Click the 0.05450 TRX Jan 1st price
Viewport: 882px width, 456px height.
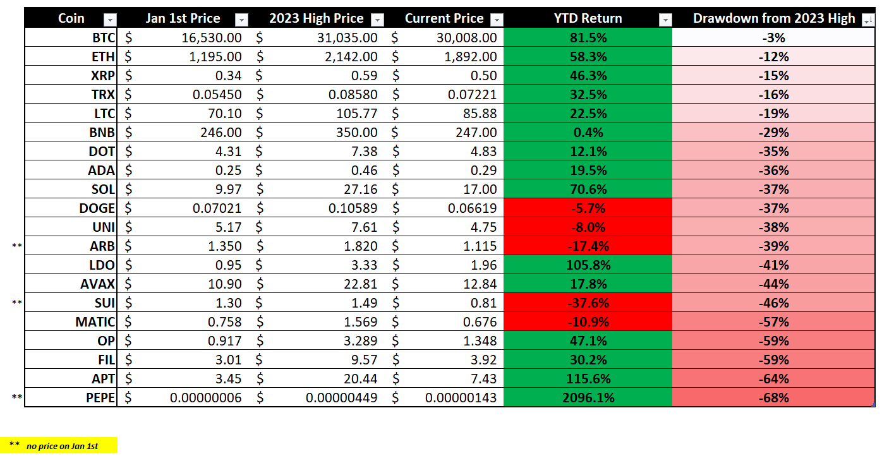tap(183, 95)
